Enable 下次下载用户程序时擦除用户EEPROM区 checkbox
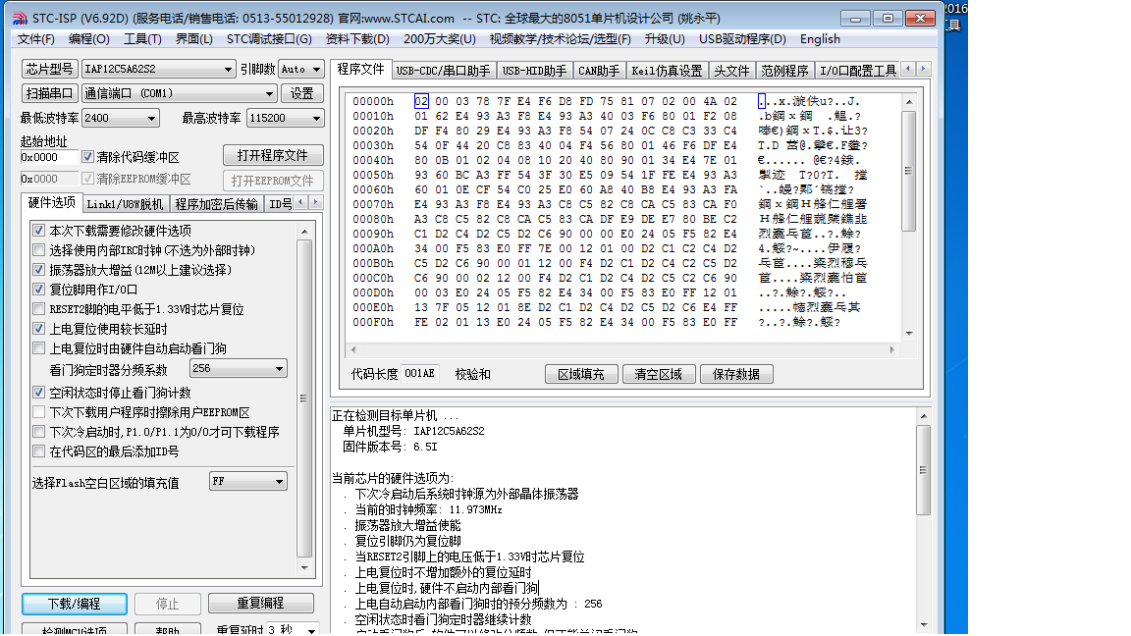 39,412
